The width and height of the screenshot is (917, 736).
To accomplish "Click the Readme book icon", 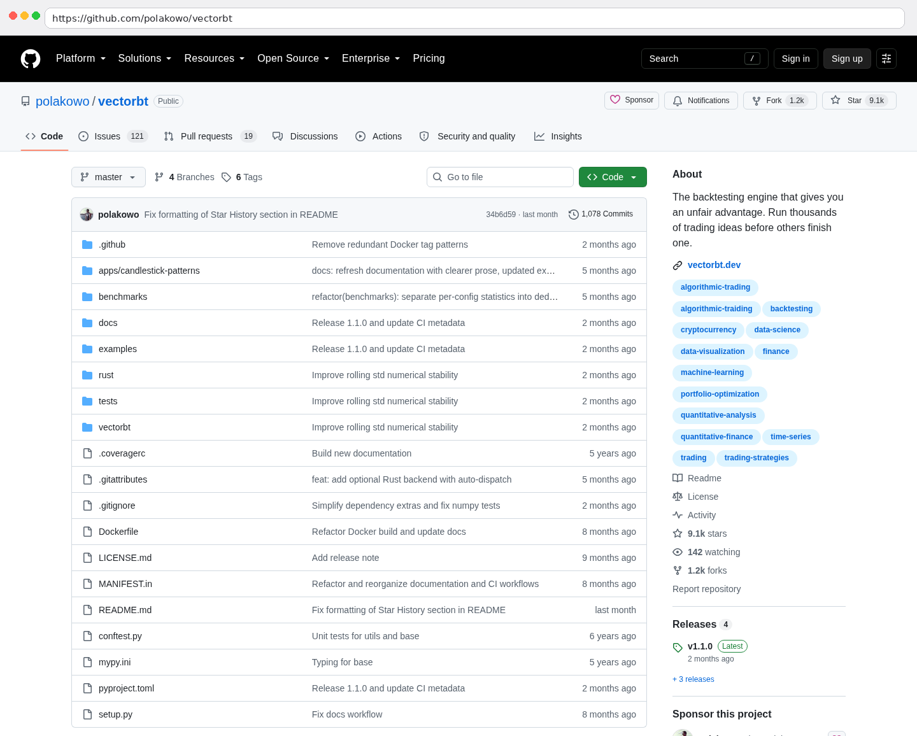I will point(678,478).
